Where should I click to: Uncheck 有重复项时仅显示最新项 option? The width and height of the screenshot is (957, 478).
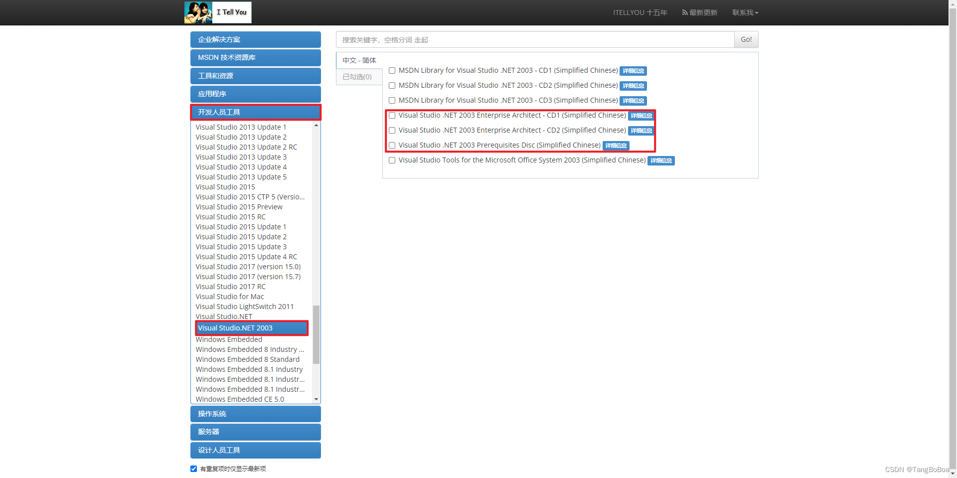(x=193, y=469)
